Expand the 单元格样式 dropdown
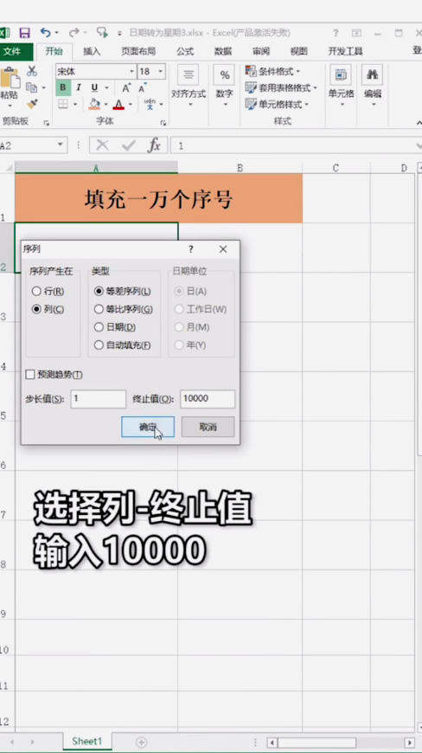 click(306, 104)
